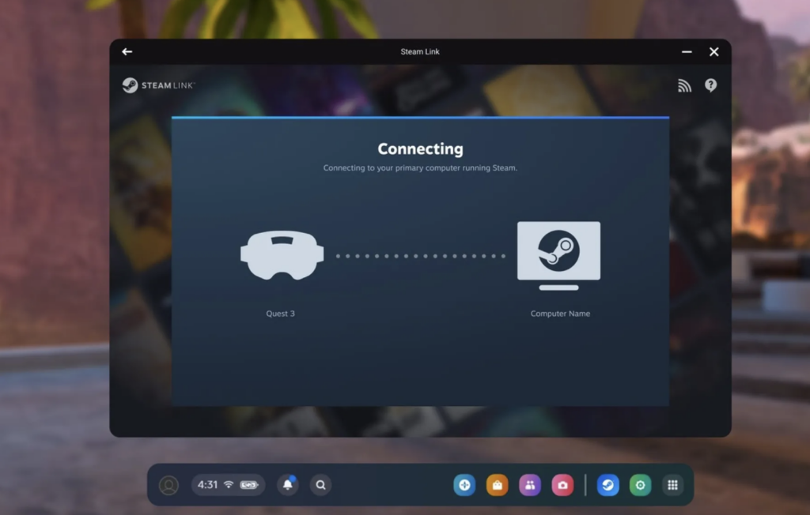
Task: Open the orange Store bag icon
Action: tap(497, 485)
